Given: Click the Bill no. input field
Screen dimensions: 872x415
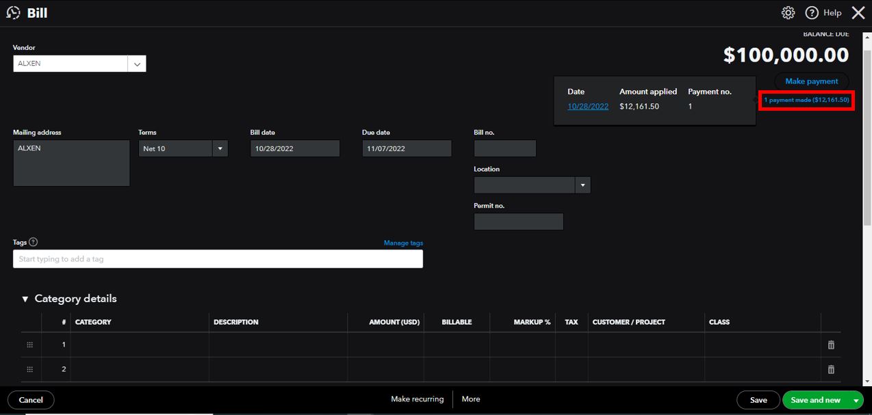Looking at the screenshot, I should click(504, 148).
